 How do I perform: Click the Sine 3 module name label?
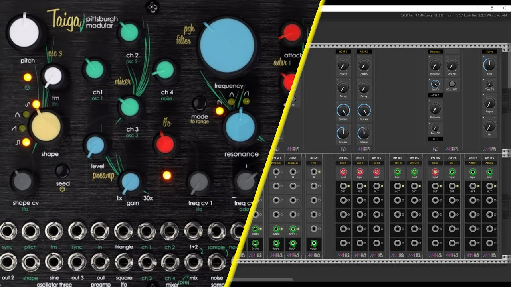(376, 163)
